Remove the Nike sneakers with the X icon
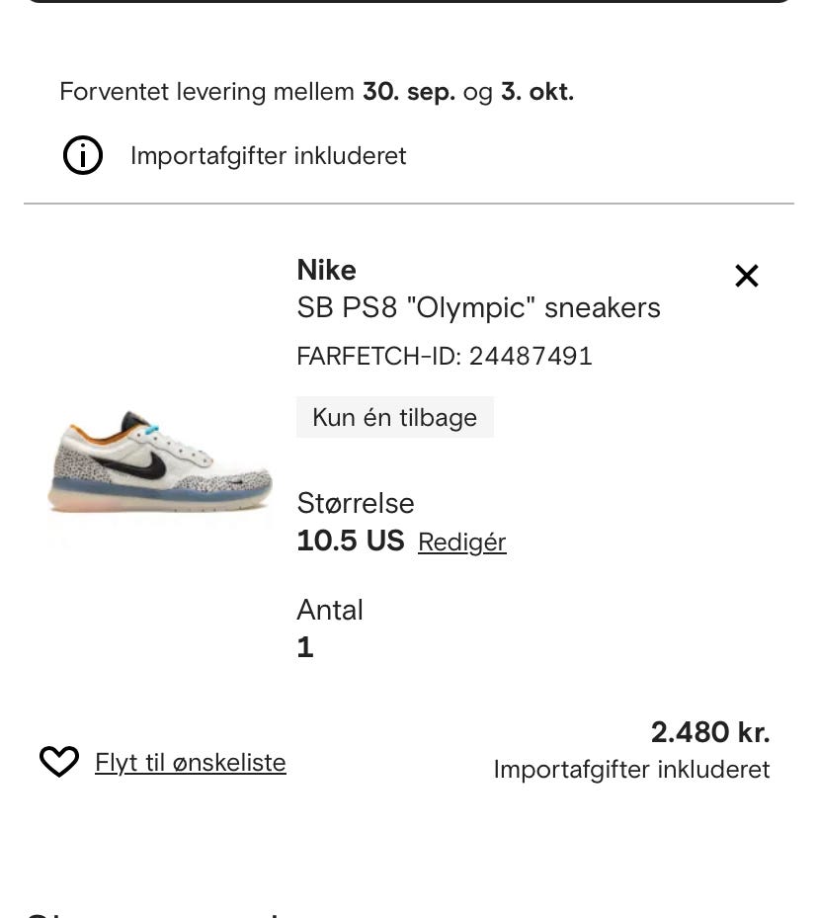 tap(747, 276)
